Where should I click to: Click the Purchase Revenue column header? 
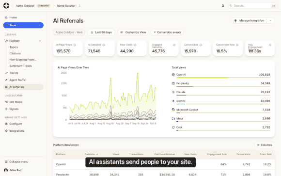pyautogui.click(x=165, y=154)
